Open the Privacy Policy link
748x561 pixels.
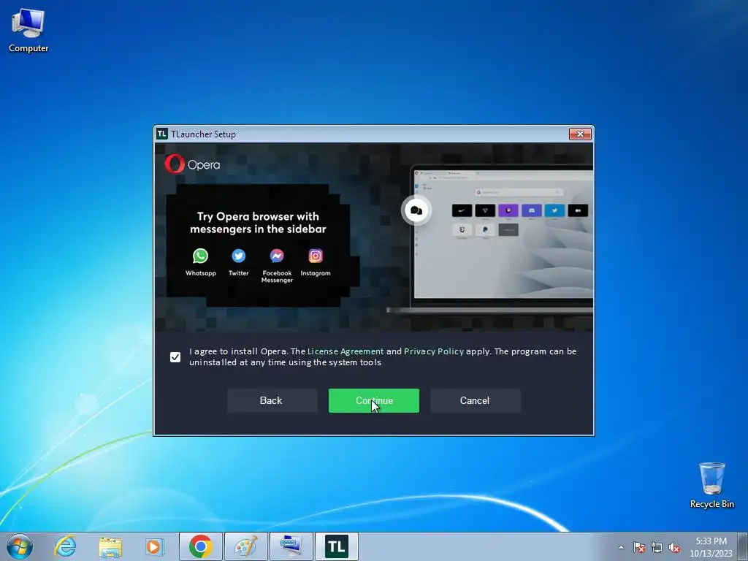(x=434, y=351)
